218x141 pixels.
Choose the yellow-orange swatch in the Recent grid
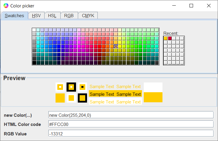[x=166, y=38]
